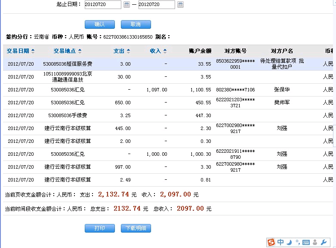Click the start date input field
This screenshot has height=248, width=336.
[x=103, y=5]
